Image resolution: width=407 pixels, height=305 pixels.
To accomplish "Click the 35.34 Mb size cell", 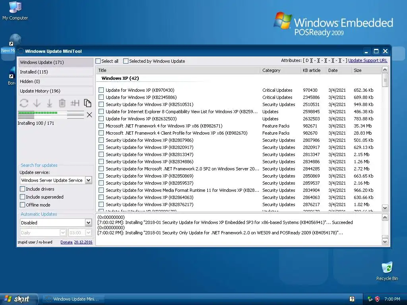I will pos(362,126).
